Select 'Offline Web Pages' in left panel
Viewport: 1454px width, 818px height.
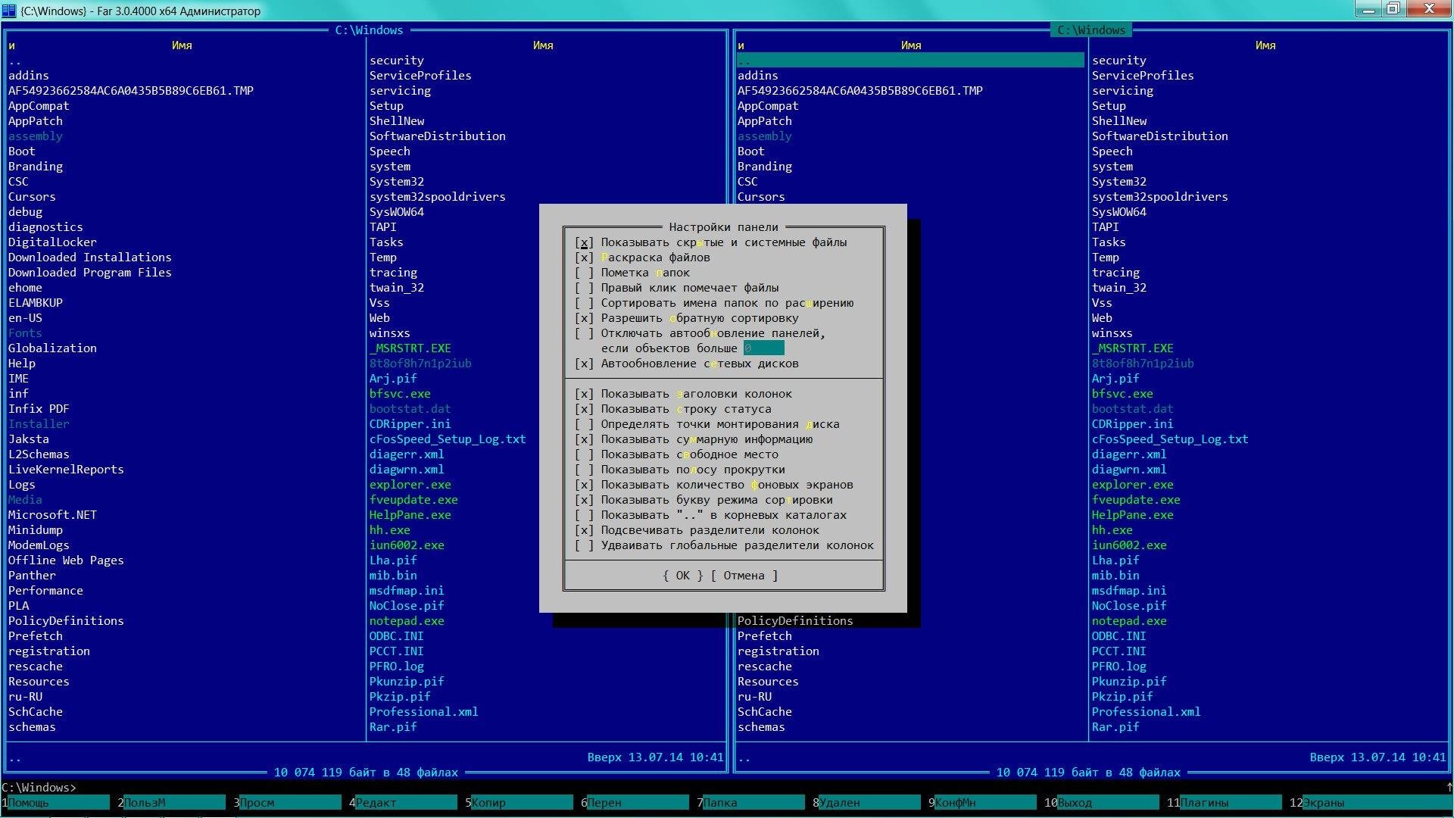click(x=66, y=560)
